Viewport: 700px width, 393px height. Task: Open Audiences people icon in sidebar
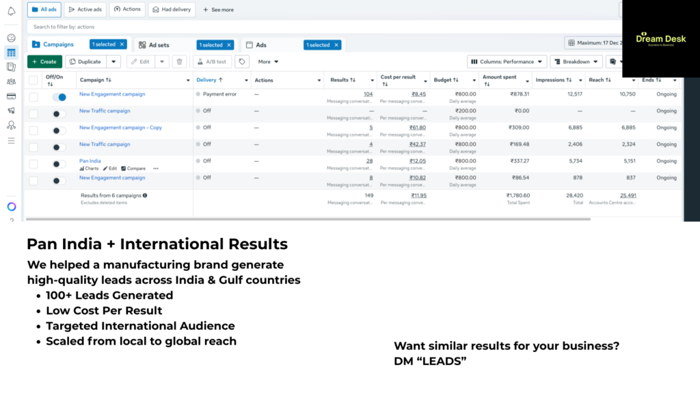point(11,82)
